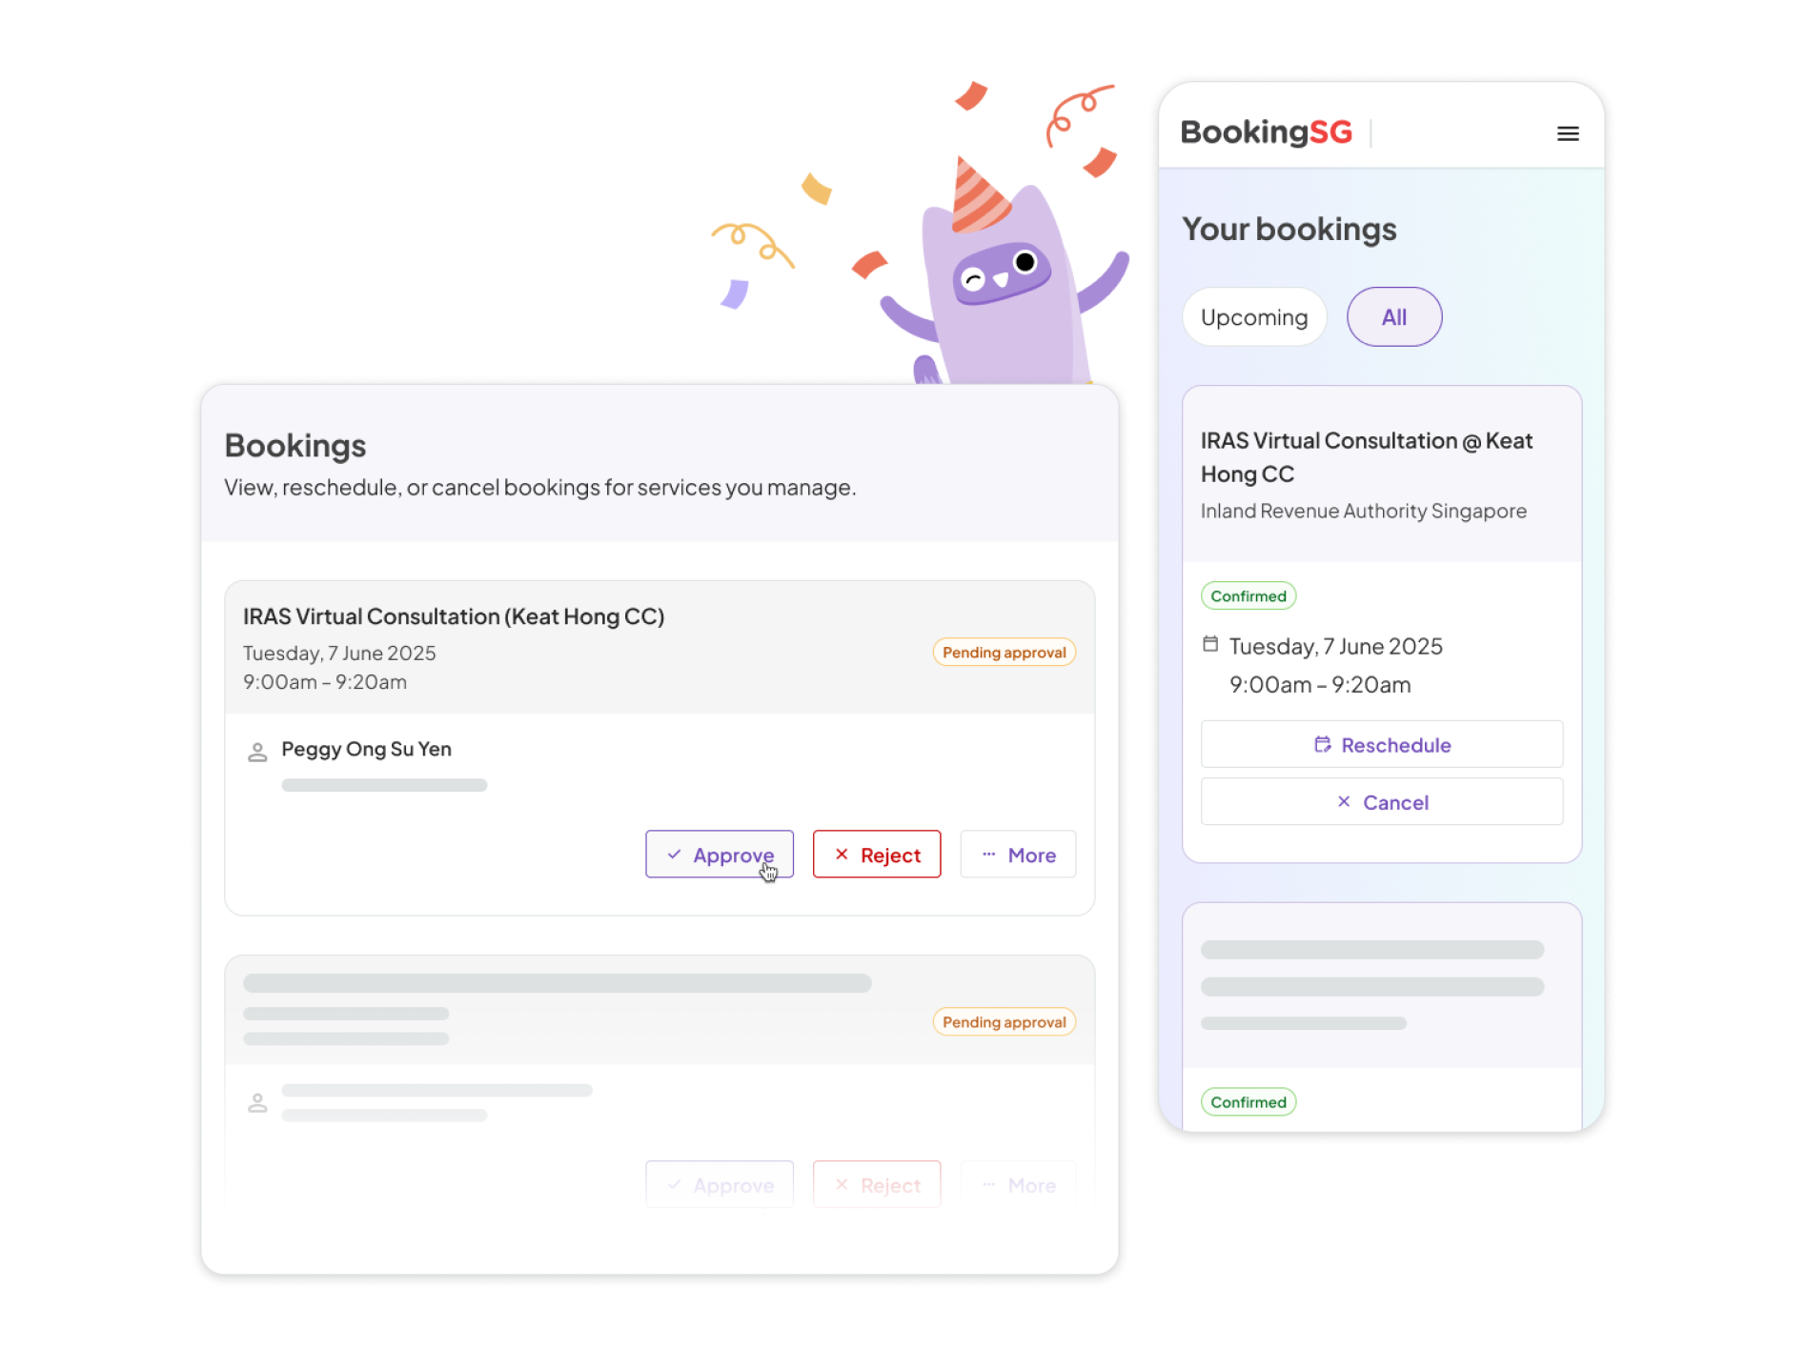Open More options on the second pending booking
The width and height of the screenshot is (1807, 1349).
(x=1018, y=1184)
